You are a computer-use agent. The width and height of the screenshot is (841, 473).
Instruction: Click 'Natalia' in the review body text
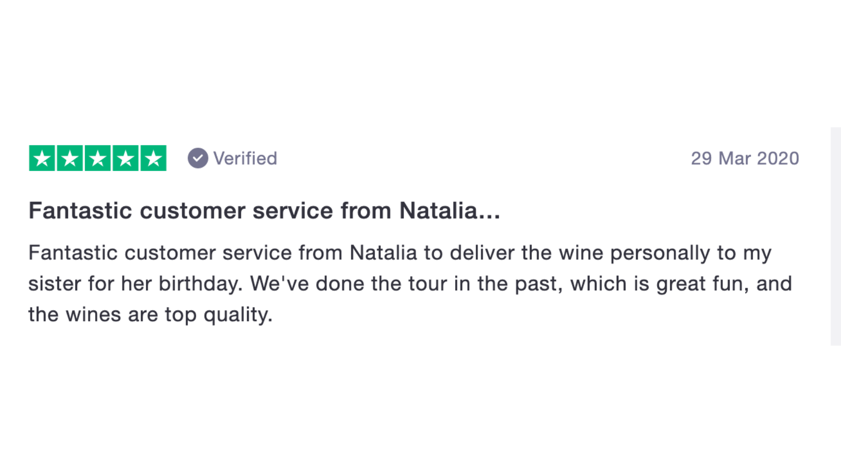383,253
